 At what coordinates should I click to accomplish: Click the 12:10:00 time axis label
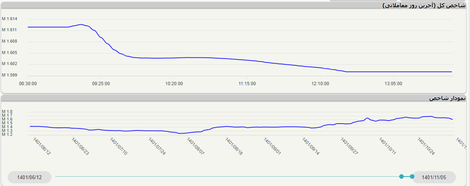click(x=320, y=83)
